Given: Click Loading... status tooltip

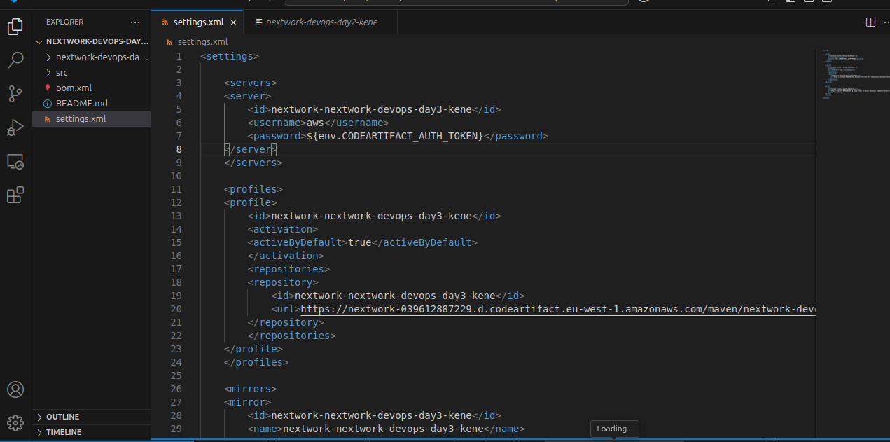Looking at the screenshot, I should [x=615, y=429].
